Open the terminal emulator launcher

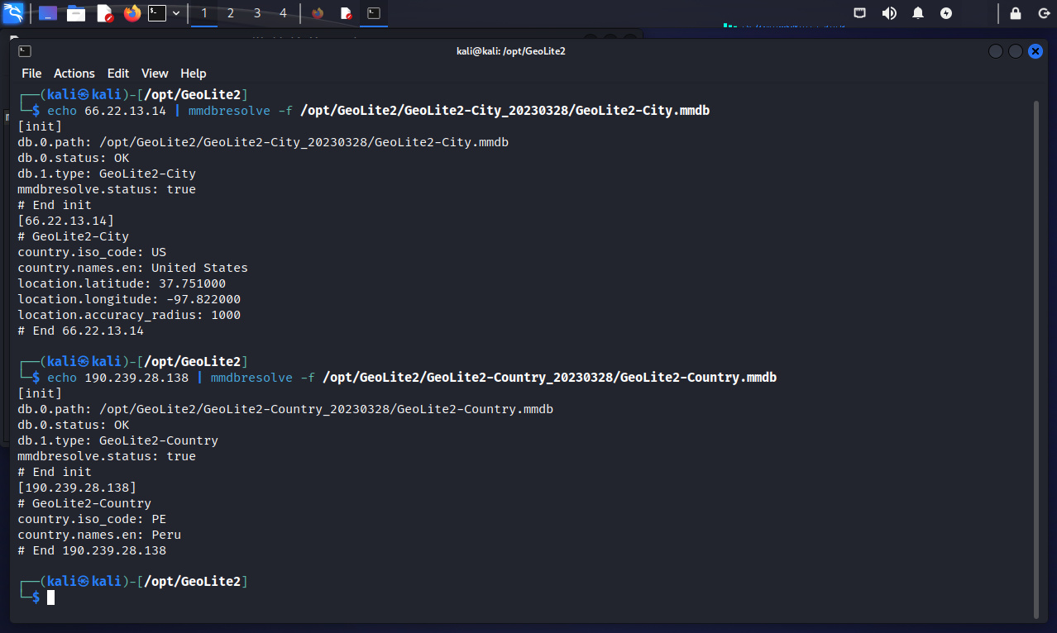157,13
